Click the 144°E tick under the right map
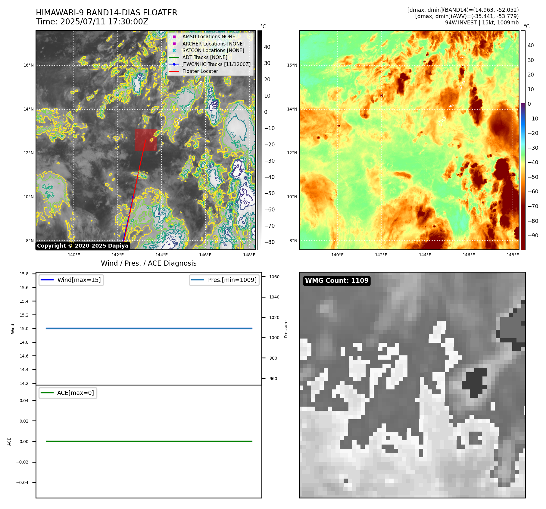Viewport: 546px width, 509px height. pos(425,255)
